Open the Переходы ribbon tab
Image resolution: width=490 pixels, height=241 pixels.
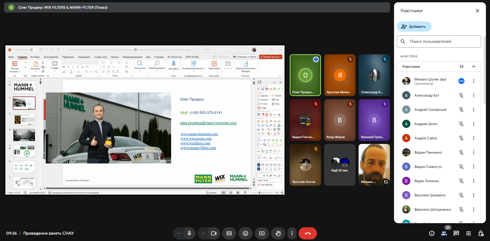coord(68,57)
